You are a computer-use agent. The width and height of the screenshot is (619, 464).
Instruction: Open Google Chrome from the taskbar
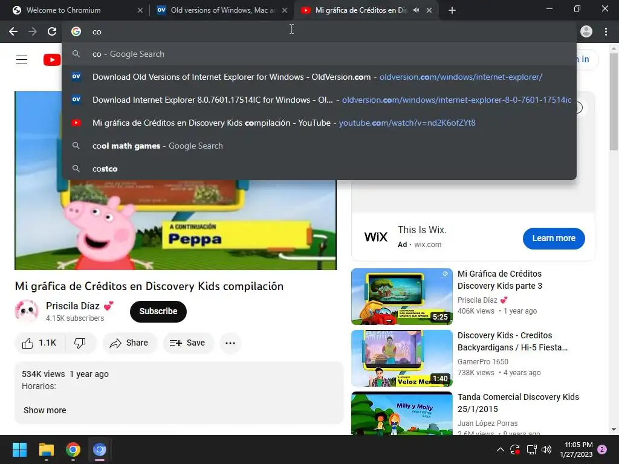[x=73, y=449]
